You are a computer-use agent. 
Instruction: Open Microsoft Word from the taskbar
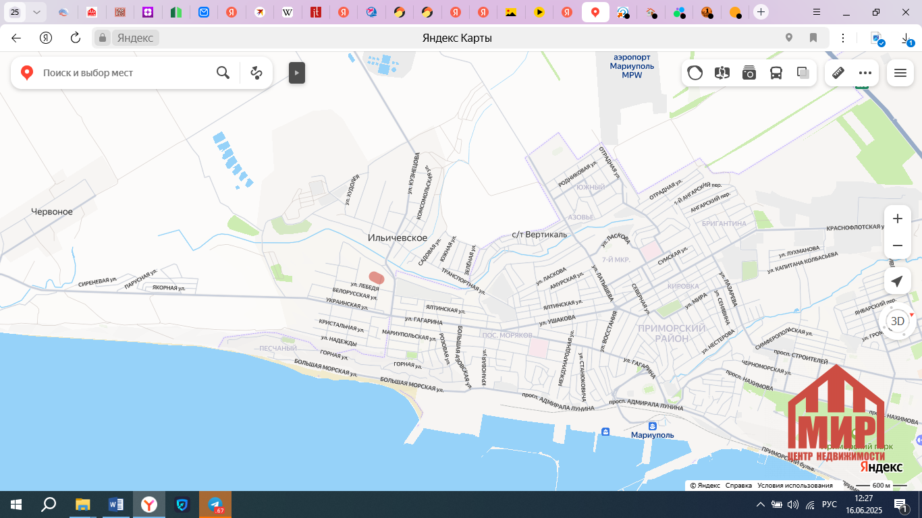coord(116,504)
